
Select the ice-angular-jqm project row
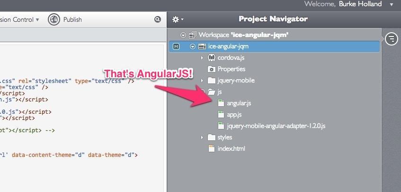tap(274, 46)
